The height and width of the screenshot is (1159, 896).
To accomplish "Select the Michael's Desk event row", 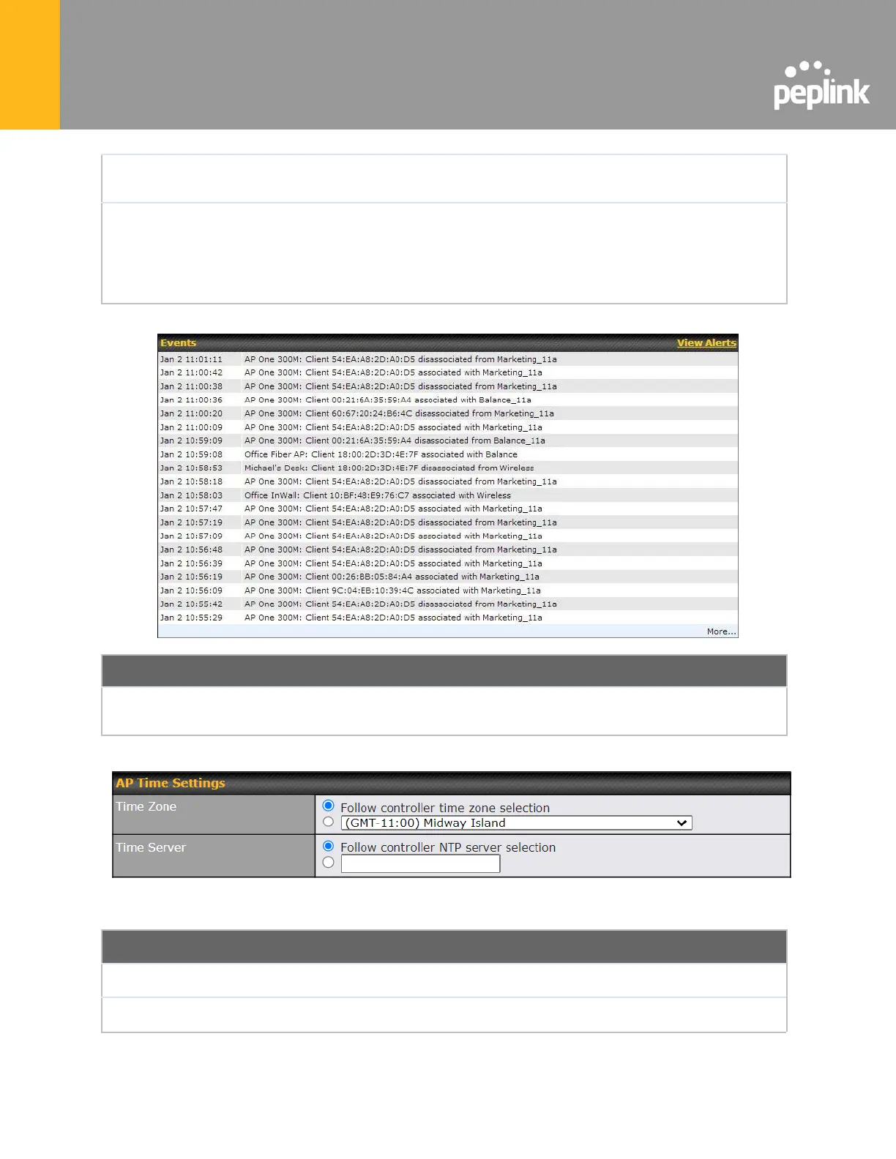I will (448, 468).
